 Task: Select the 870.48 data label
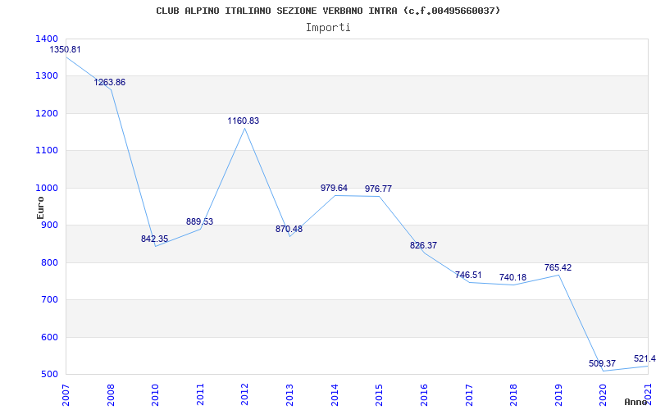click(x=289, y=229)
